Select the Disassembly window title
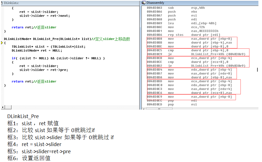 155,3
